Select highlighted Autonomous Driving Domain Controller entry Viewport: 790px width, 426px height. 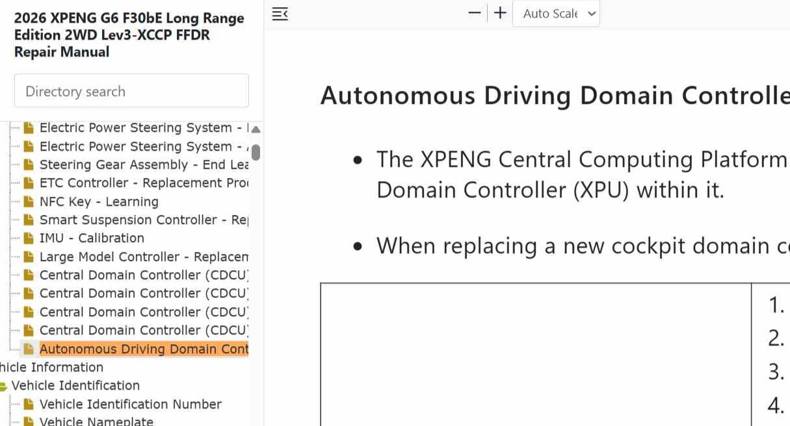(x=144, y=349)
